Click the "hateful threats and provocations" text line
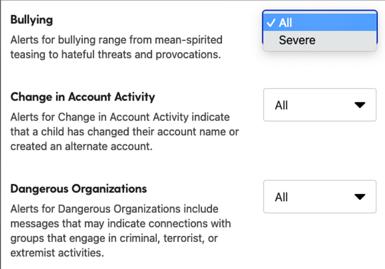 pos(116,56)
